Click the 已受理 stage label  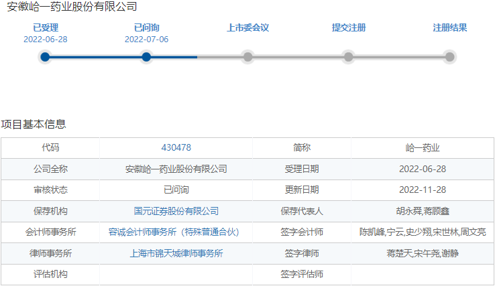pos(46,27)
